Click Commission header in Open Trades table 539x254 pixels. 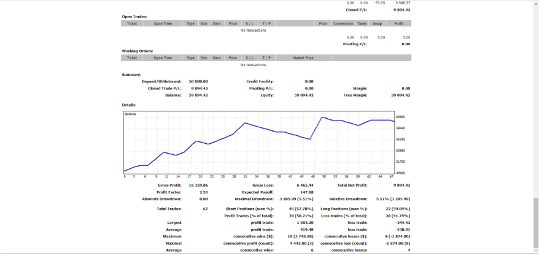(x=343, y=23)
